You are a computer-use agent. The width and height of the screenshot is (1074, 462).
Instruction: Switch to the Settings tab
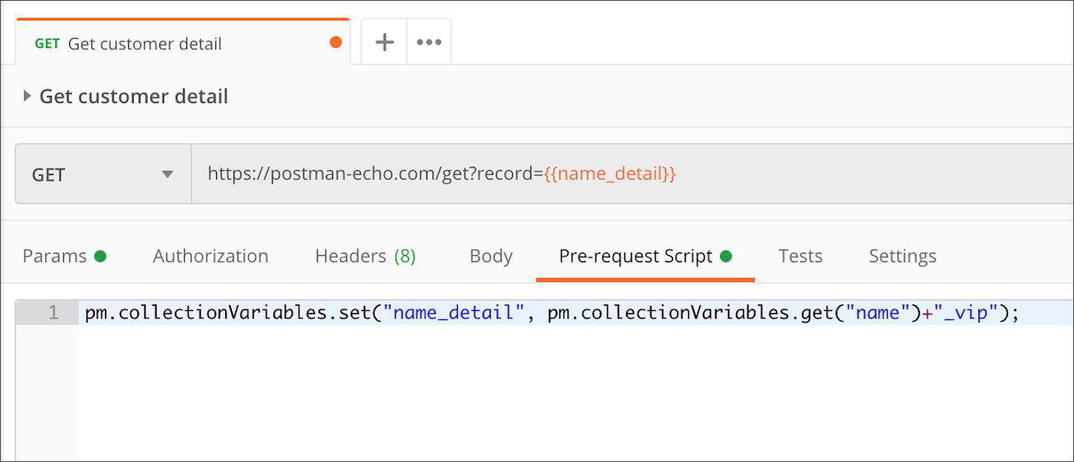[x=902, y=256]
